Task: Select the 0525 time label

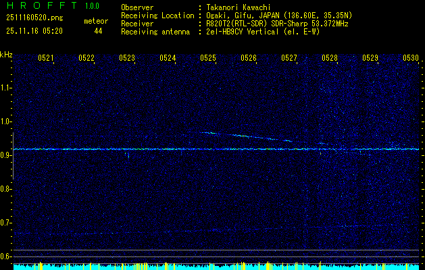Action: 208,57
